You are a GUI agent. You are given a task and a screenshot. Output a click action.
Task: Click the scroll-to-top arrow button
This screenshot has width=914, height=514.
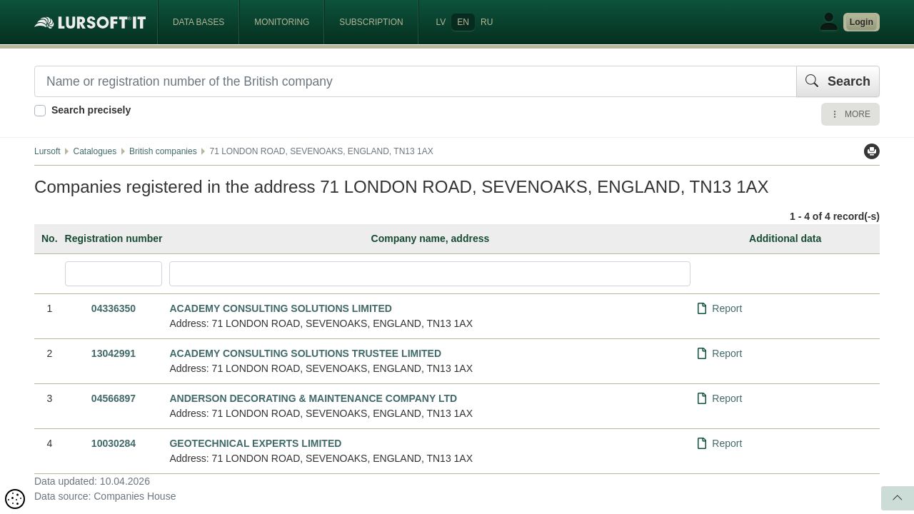tap(898, 498)
